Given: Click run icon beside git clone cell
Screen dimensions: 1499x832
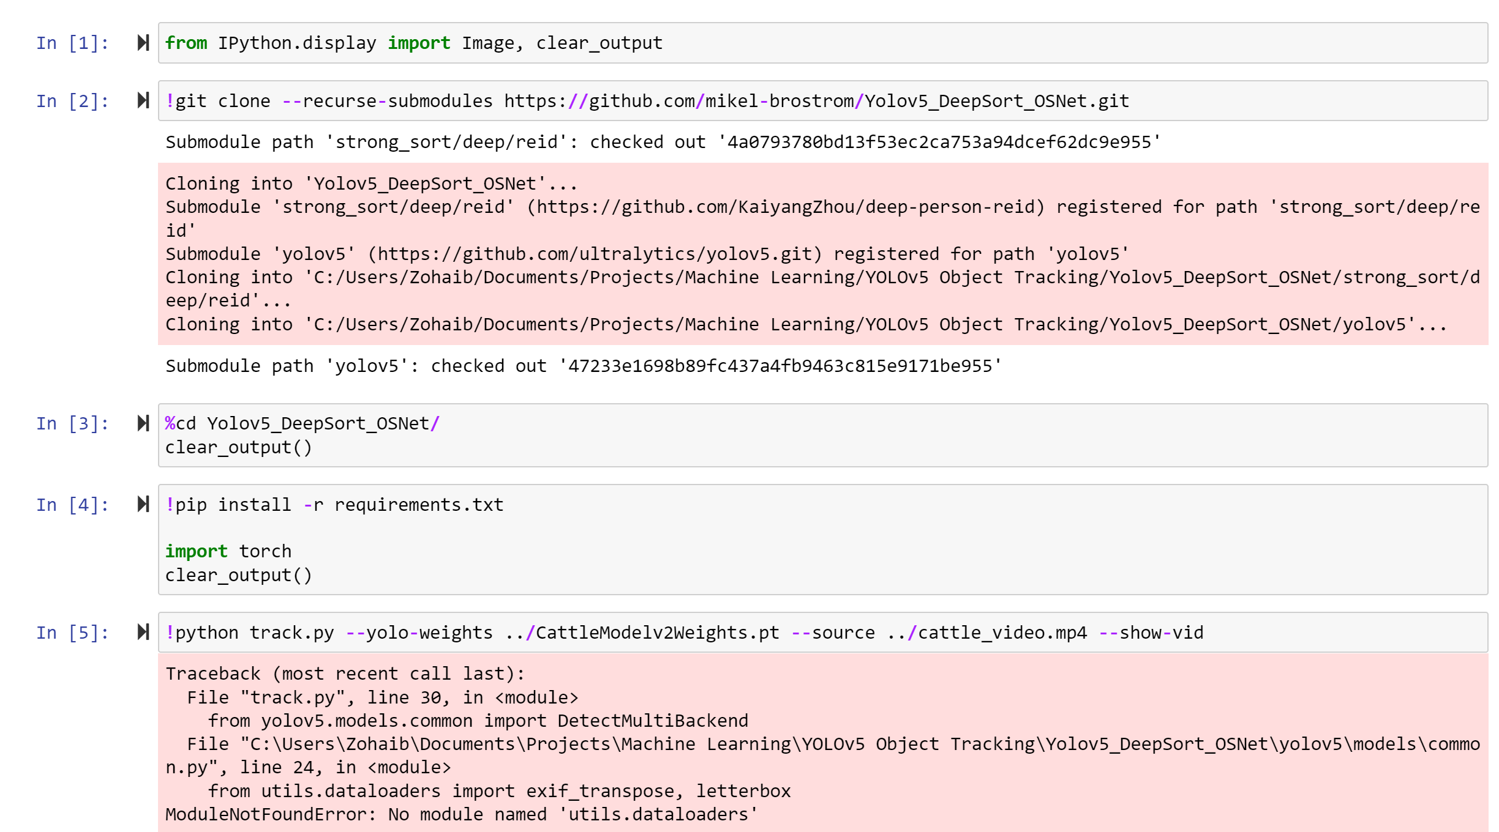Looking at the screenshot, I should click(x=143, y=100).
